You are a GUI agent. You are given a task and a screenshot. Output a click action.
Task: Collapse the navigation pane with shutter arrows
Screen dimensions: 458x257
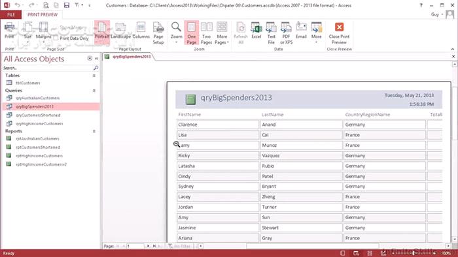click(96, 59)
